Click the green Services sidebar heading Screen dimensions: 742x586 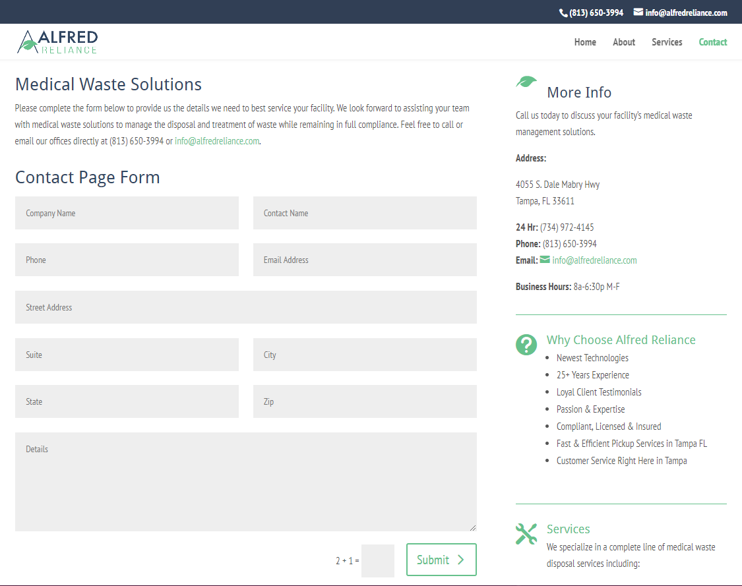point(569,529)
